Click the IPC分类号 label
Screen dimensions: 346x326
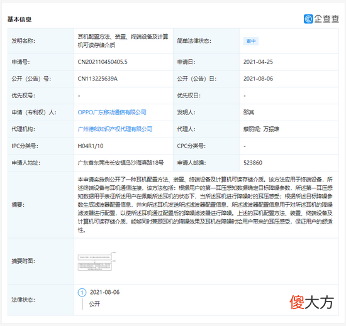(x=25, y=146)
